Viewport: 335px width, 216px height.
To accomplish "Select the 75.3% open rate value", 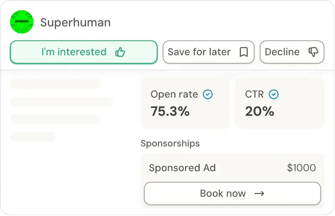I will coord(170,111).
